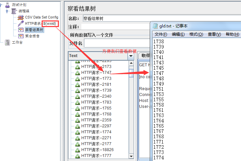Click success icon of HTTP请求--1768

click(x=77, y=114)
